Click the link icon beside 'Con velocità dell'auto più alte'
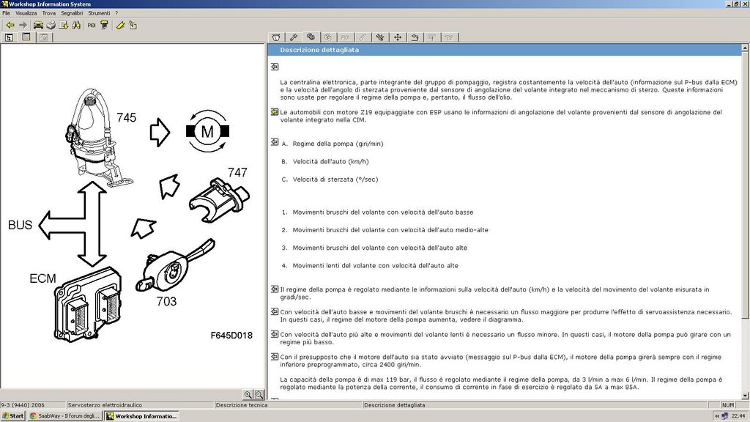The width and height of the screenshot is (750, 422). (275, 334)
